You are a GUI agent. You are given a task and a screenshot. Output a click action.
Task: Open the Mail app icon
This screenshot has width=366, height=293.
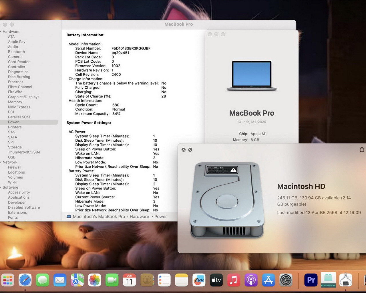tap(60, 280)
